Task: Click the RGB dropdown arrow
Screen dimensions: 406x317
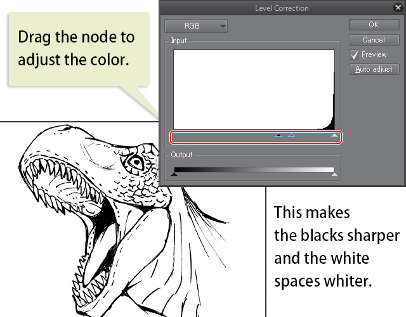Action: 221,27
